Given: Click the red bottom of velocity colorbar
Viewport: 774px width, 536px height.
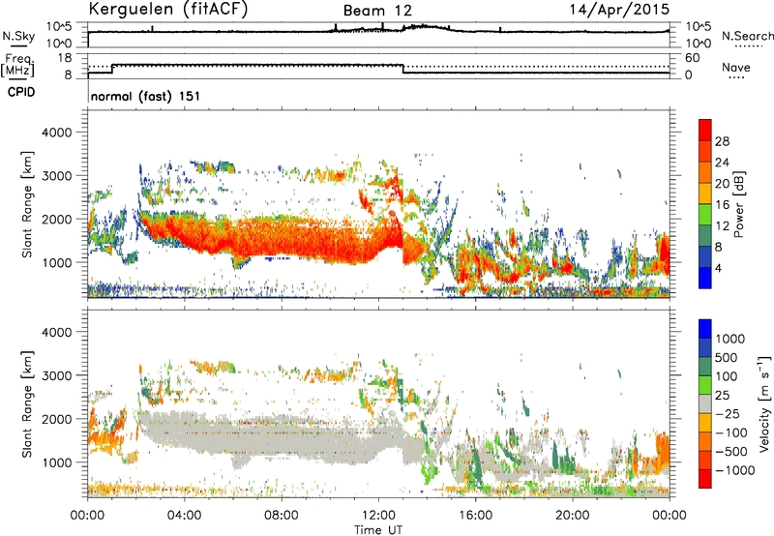Looking at the screenshot, I should tap(705, 479).
